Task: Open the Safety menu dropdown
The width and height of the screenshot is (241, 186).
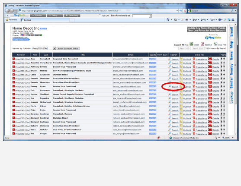Action: pyautogui.click(x=204, y=20)
